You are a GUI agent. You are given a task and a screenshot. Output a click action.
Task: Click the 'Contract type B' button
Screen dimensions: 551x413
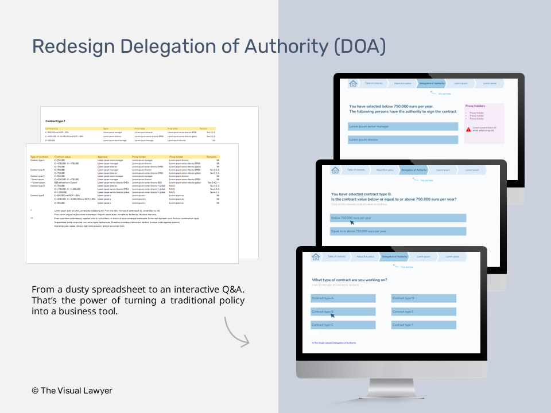[x=344, y=311]
